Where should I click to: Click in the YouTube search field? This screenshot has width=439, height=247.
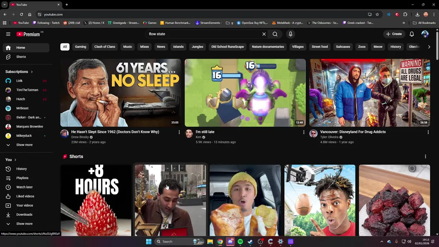point(204,34)
